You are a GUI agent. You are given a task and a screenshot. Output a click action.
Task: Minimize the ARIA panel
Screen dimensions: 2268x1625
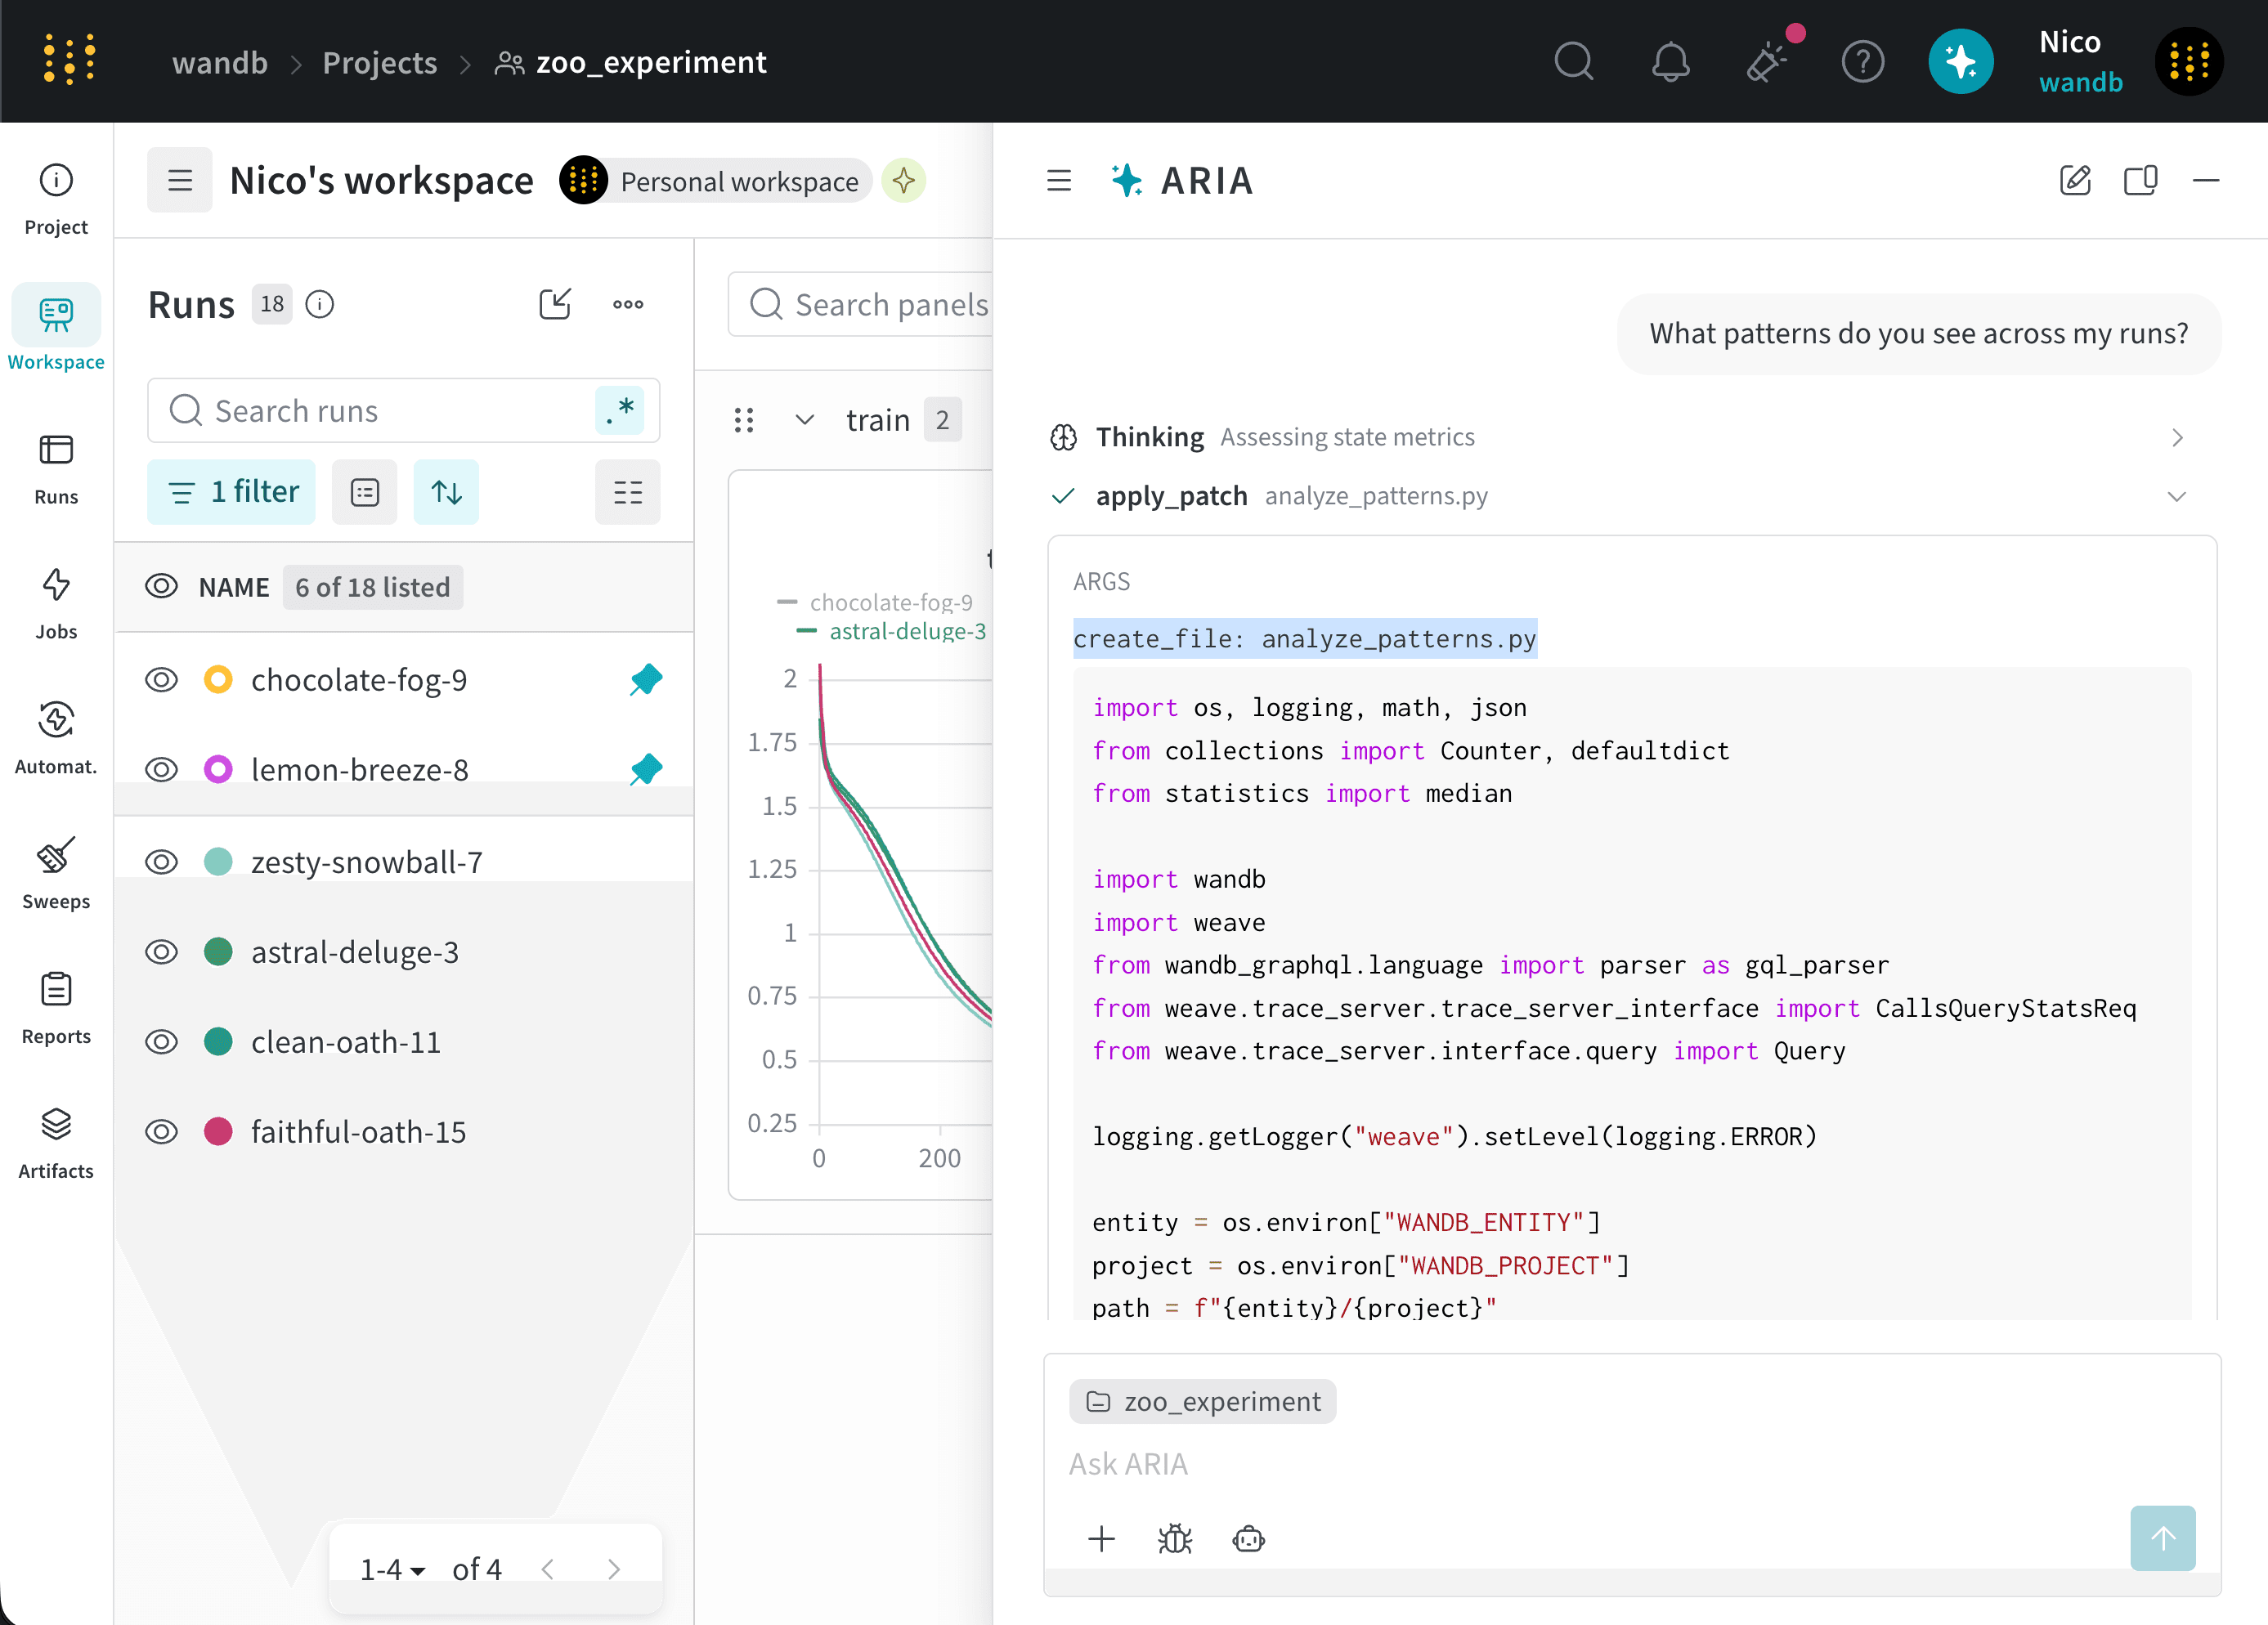coord(2206,181)
